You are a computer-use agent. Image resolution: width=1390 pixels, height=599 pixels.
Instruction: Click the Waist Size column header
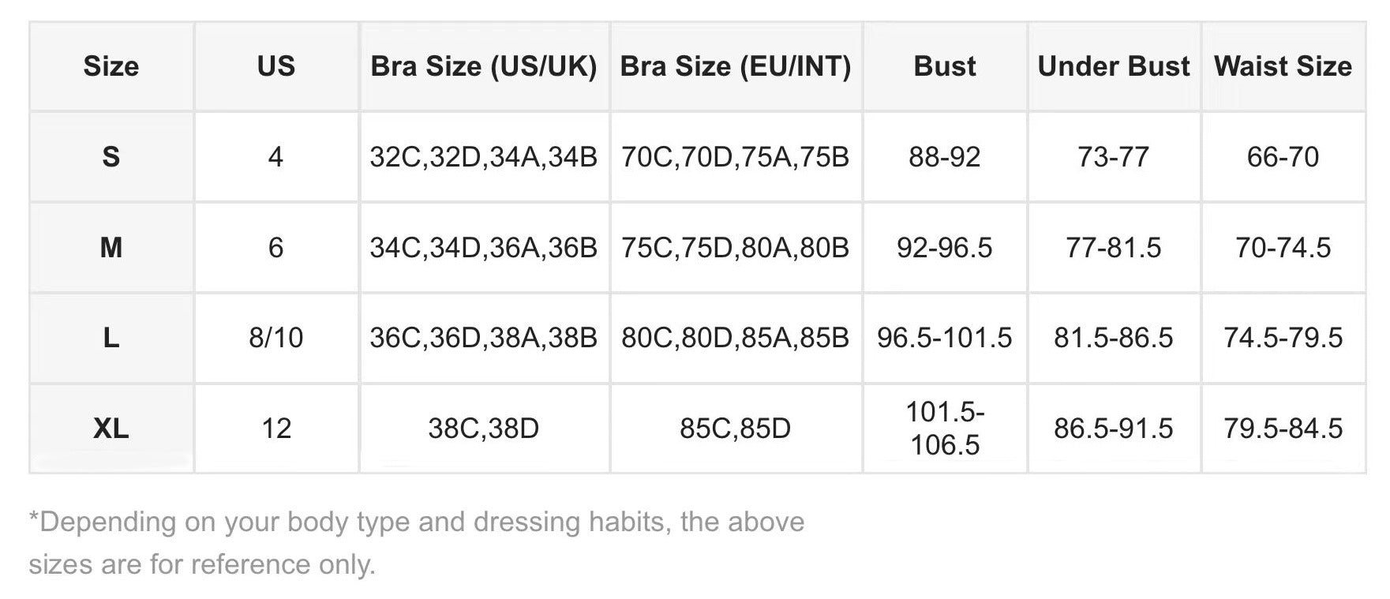(1283, 66)
